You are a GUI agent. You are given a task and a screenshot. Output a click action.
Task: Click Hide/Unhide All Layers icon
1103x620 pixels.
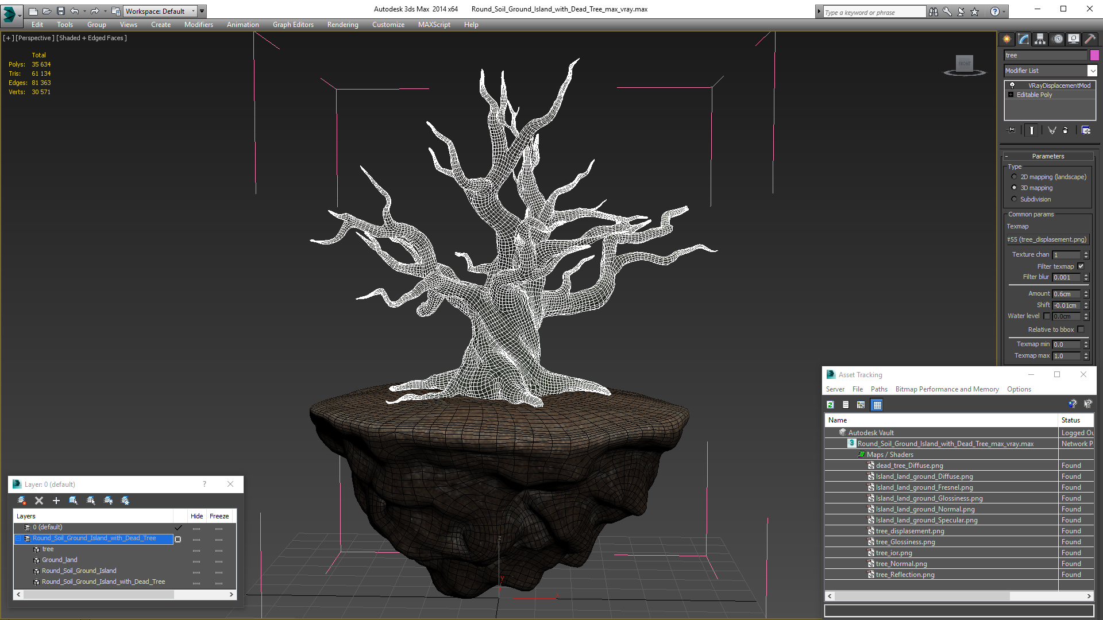(x=108, y=501)
